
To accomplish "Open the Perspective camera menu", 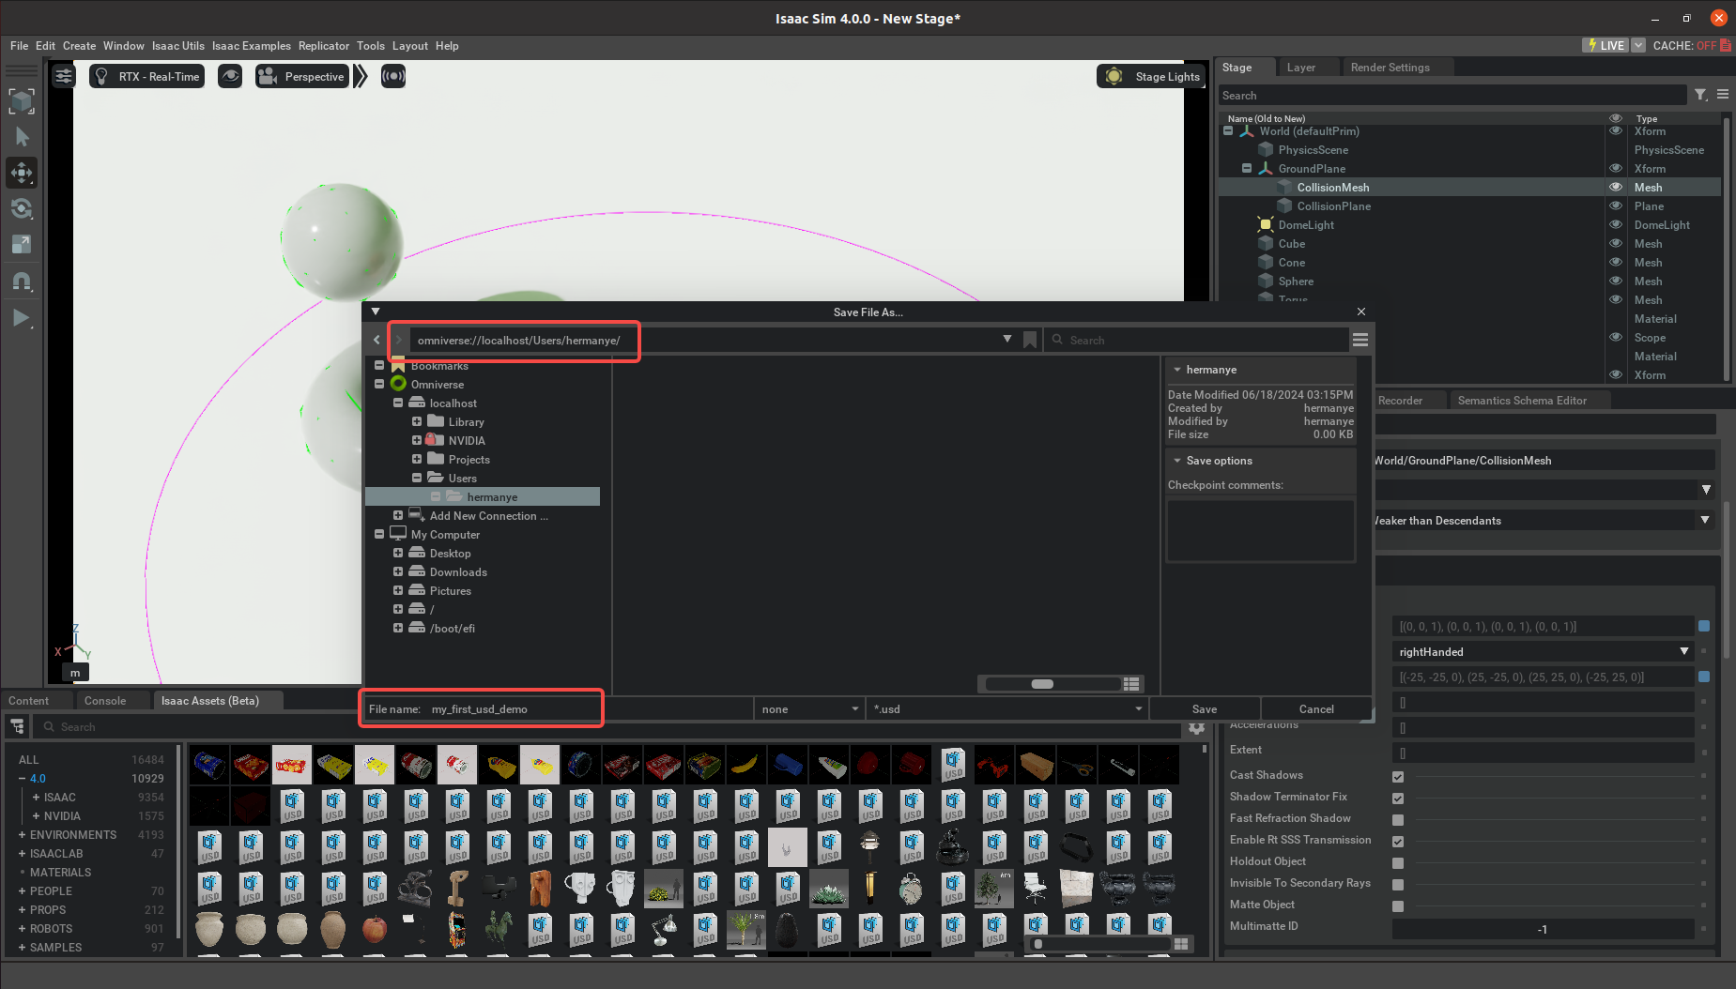I will 302,77.
